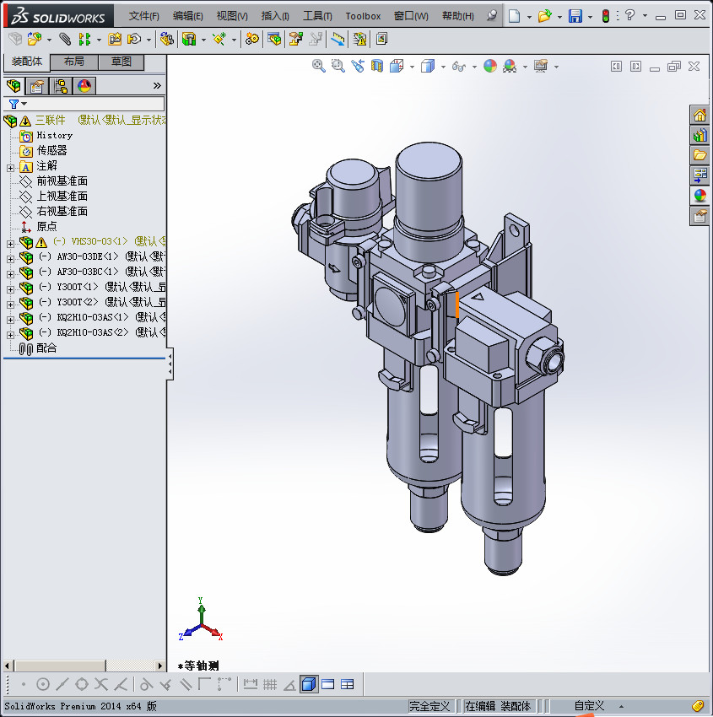Toggle the two-pane viewport layout button
The height and width of the screenshot is (717, 713).
(328, 684)
